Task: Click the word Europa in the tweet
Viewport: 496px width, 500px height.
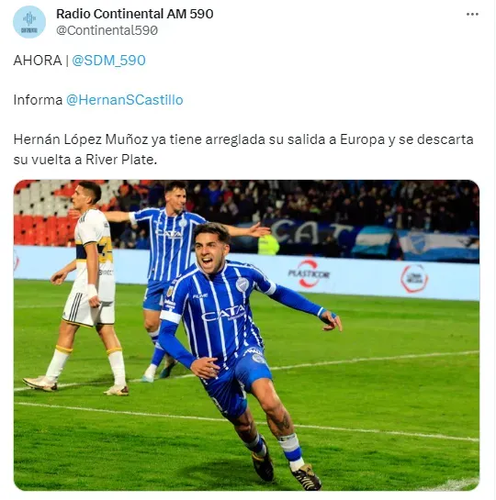Action: click(362, 139)
